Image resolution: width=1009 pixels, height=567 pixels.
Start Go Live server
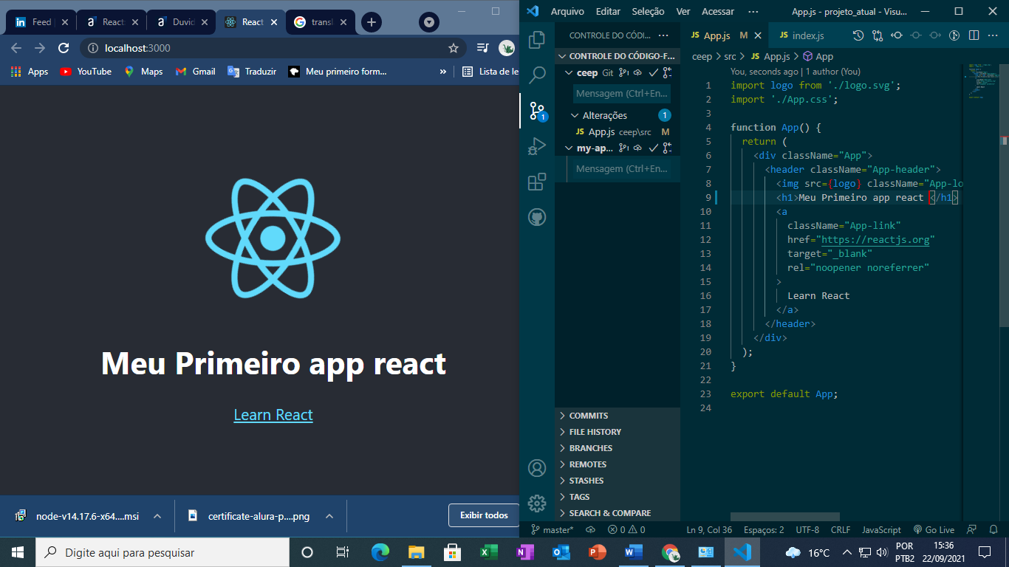pos(934,529)
